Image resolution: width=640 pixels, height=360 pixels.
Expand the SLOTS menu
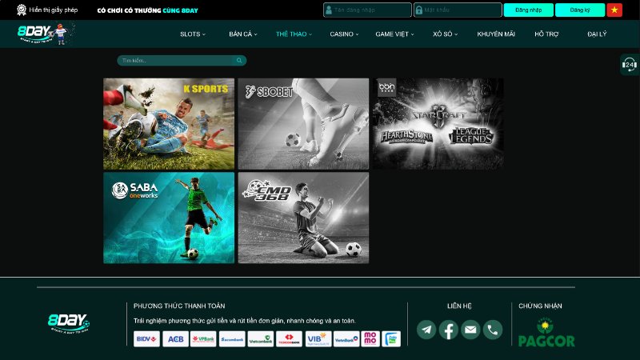193,34
